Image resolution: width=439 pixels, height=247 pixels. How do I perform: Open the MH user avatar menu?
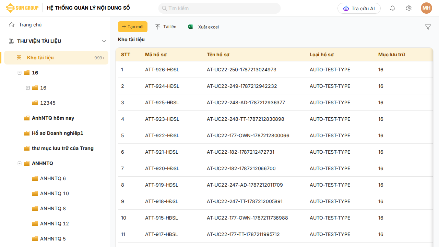coord(427,8)
